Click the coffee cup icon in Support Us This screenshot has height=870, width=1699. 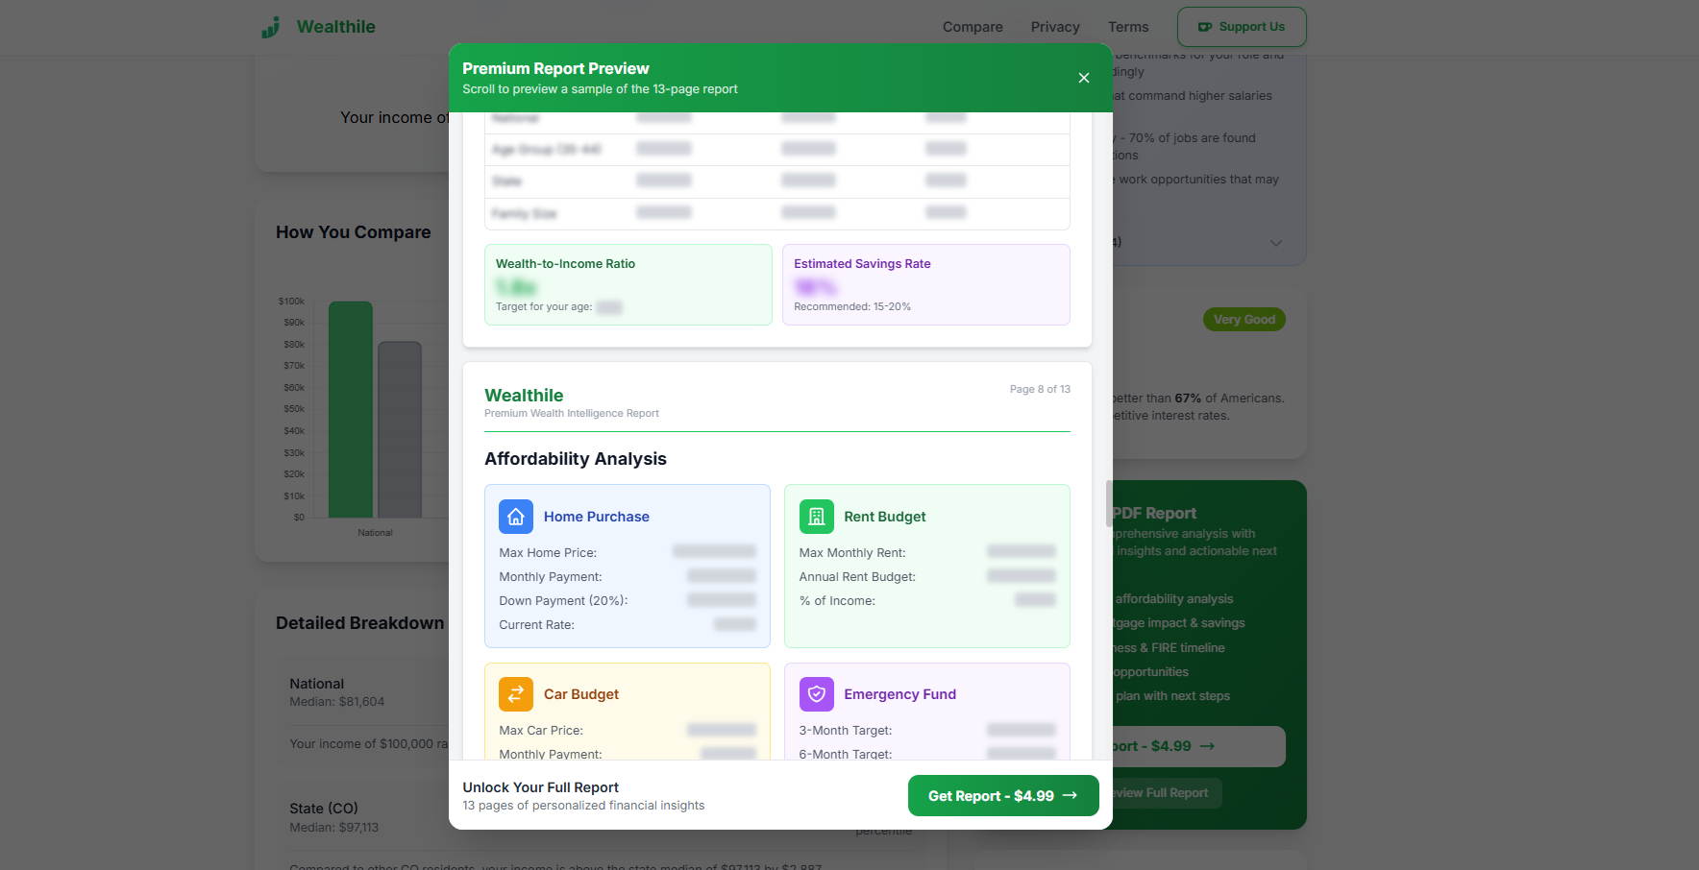[1204, 27]
